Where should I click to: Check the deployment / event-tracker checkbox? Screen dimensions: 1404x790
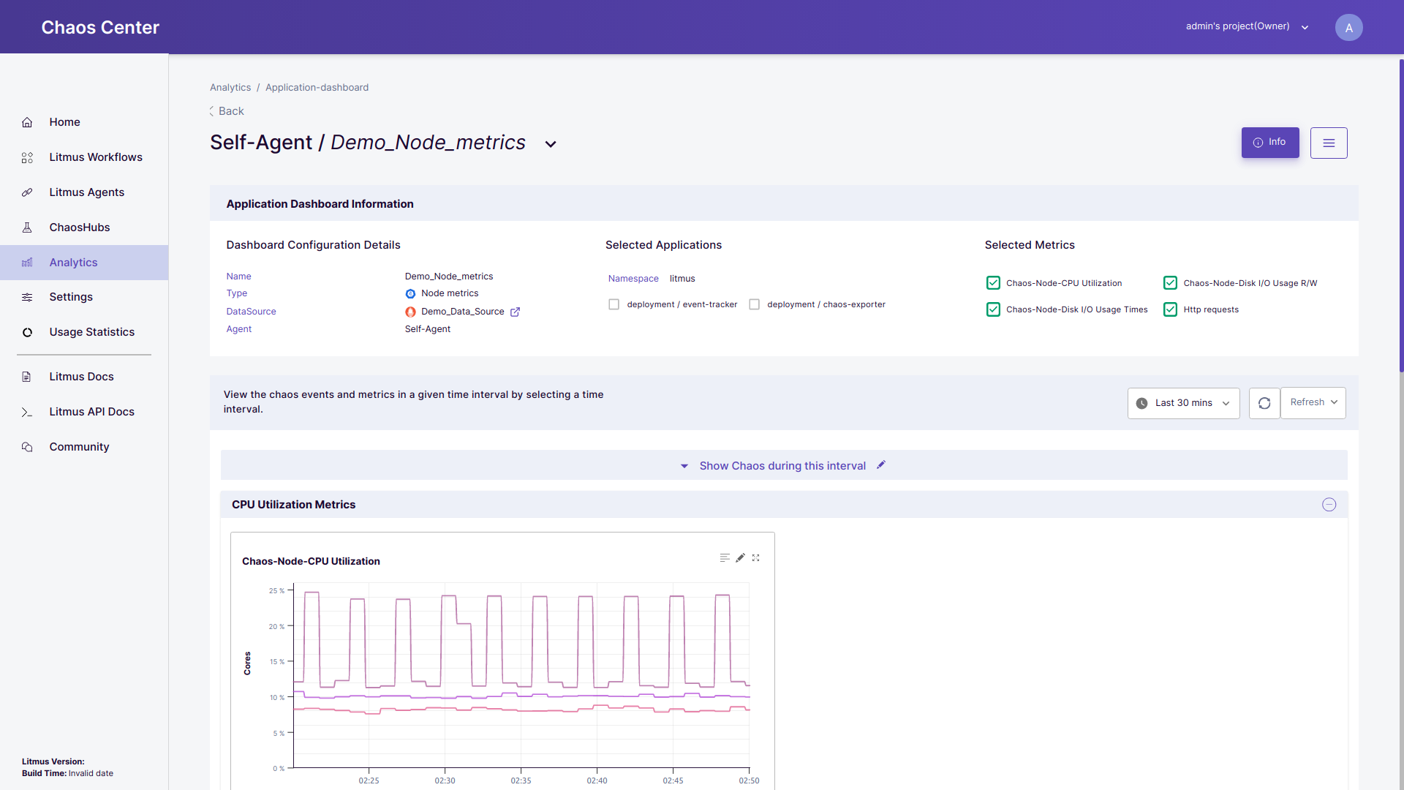pos(614,304)
